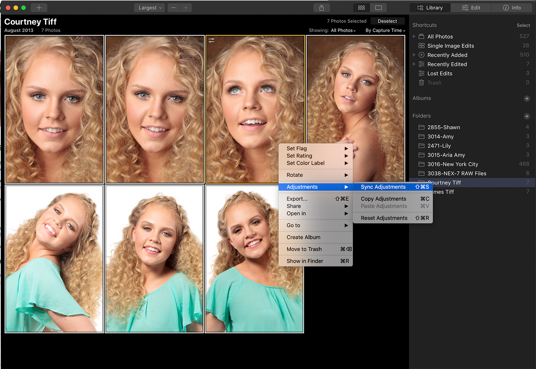Choose Sync Adjustments from the submenu
This screenshot has width=536, height=369.
383,187
